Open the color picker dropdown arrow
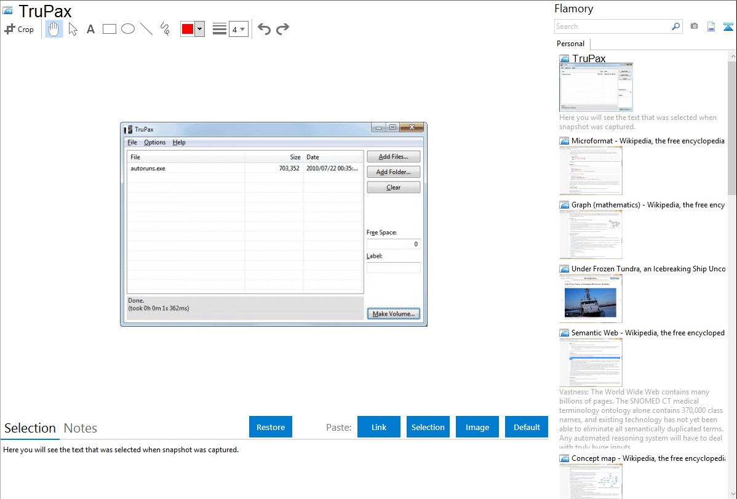Image resolution: width=737 pixels, height=499 pixels. click(x=200, y=29)
